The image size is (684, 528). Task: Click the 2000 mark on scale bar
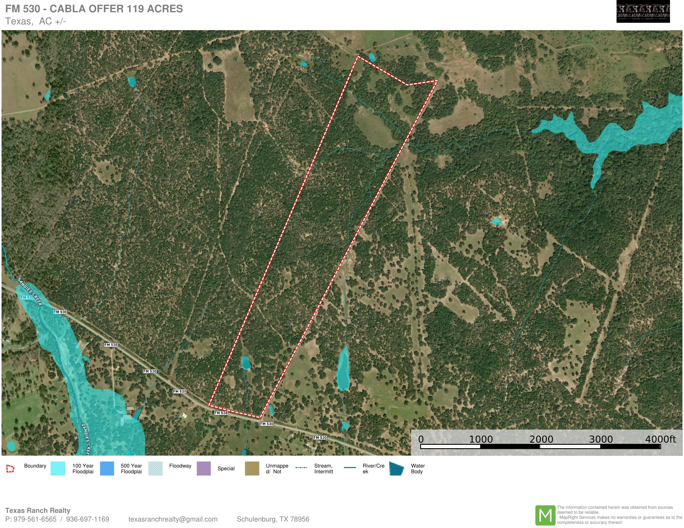click(541, 439)
